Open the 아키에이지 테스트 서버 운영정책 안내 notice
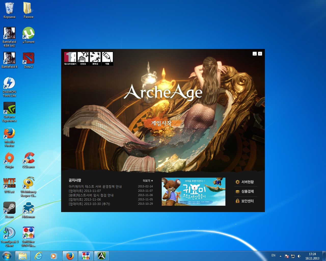This screenshot has height=261, width=326. coord(95,187)
